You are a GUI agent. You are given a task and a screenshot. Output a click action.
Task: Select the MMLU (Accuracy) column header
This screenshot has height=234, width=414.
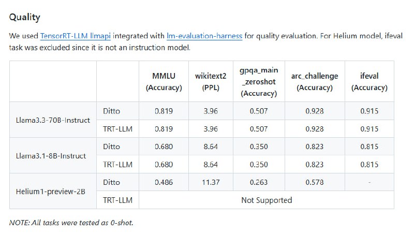[164, 81]
